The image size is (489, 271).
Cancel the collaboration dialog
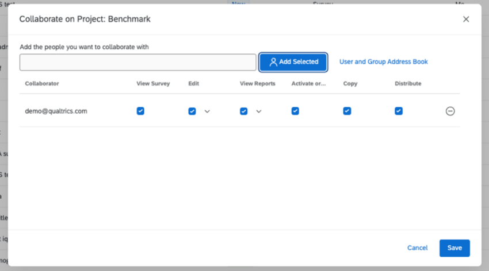coord(417,248)
